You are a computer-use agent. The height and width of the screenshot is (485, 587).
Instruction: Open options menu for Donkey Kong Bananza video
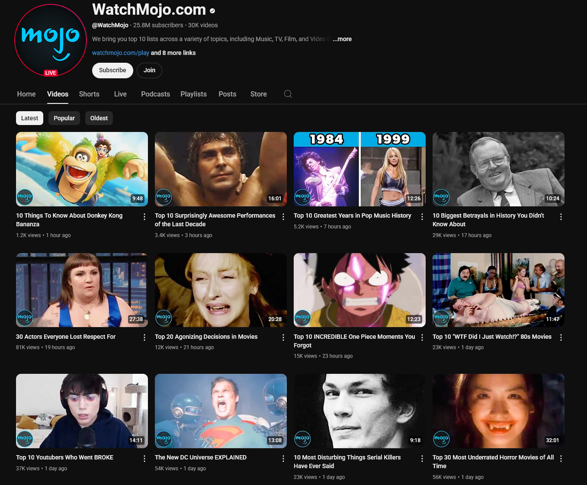(x=144, y=217)
